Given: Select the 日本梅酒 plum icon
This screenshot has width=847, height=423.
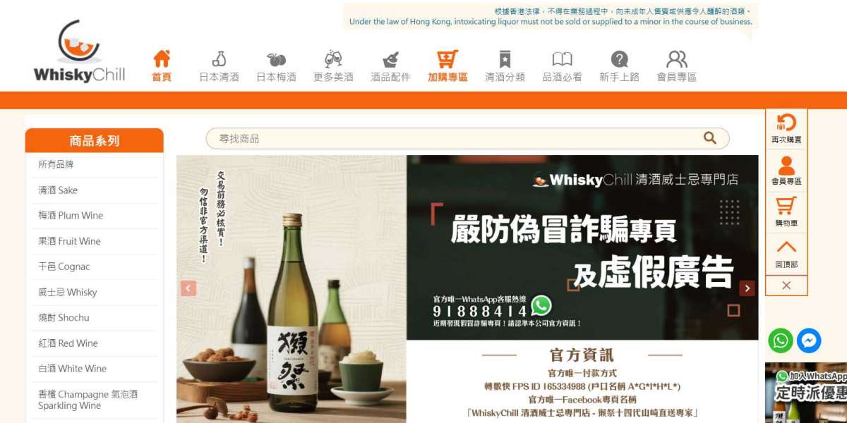Looking at the screenshot, I should tap(276, 59).
